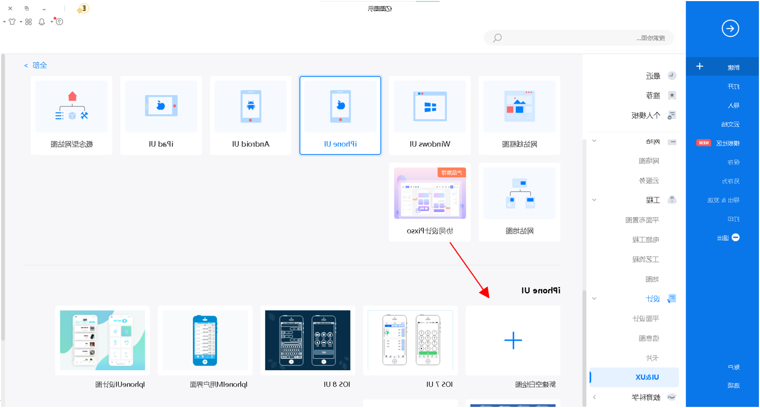Collapse the 网络 category chevron
The image size is (760, 408).
(x=594, y=141)
